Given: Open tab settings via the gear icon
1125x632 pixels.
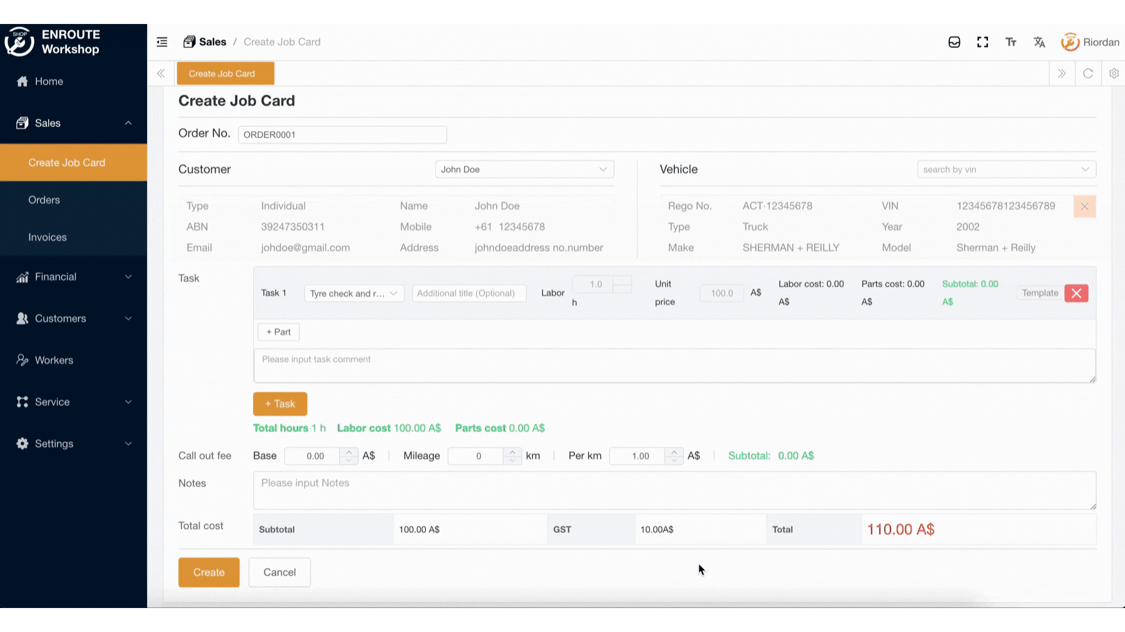Looking at the screenshot, I should 1114,73.
